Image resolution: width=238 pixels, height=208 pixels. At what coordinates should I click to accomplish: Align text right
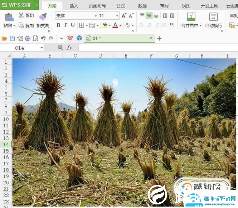157,25
